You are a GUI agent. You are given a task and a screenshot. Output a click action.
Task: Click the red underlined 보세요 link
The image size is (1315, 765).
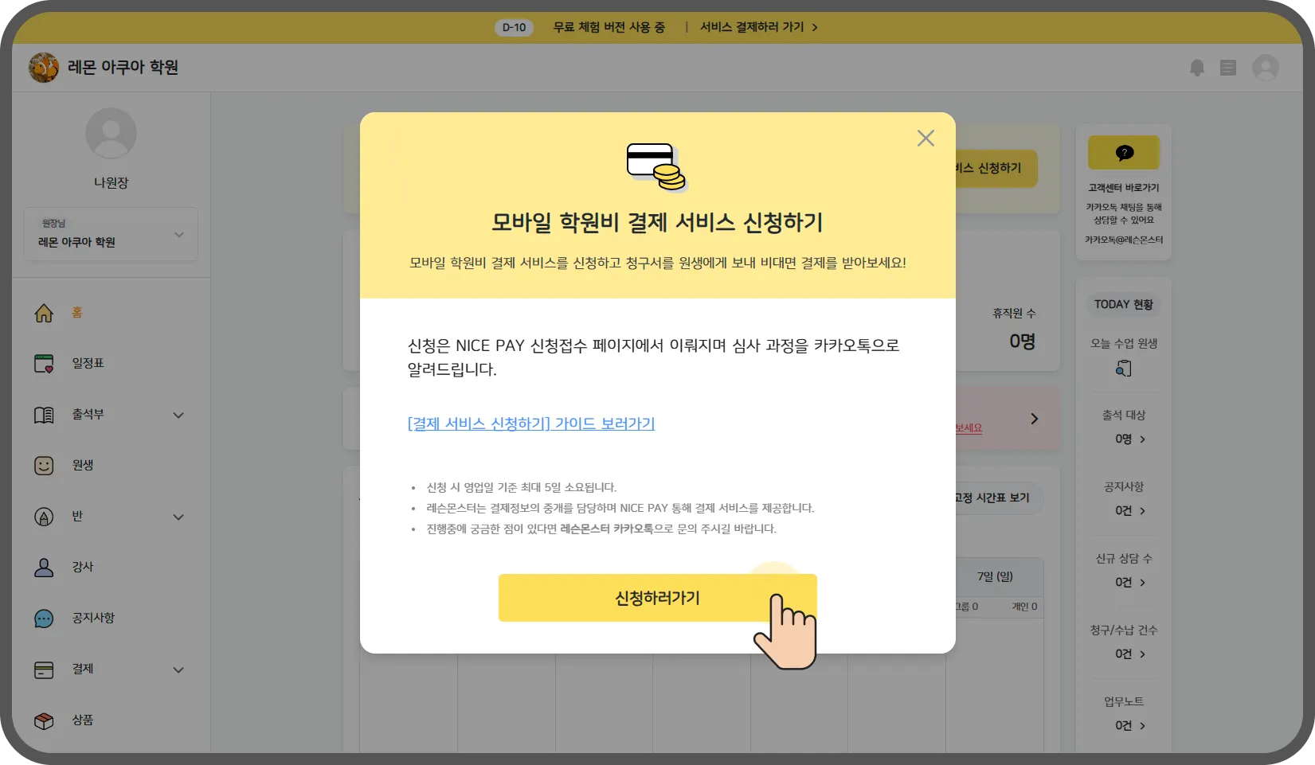tap(969, 428)
